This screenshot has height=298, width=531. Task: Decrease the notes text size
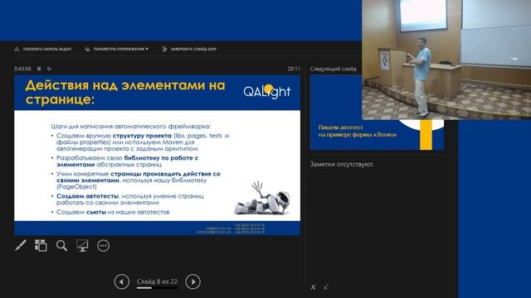(x=325, y=287)
